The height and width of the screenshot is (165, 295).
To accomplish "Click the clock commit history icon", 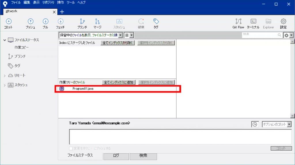I will (255, 124).
